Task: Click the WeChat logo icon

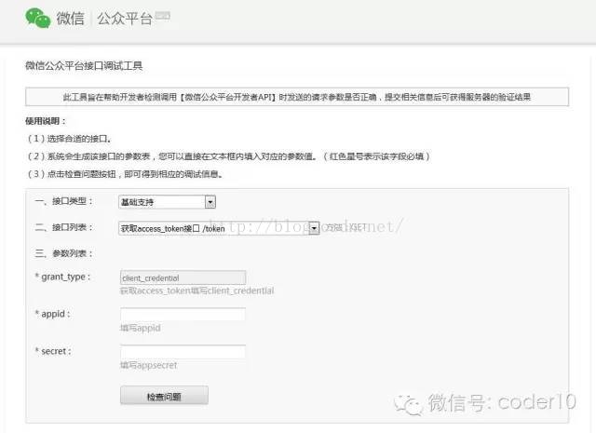Action: [x=37, y=18]
